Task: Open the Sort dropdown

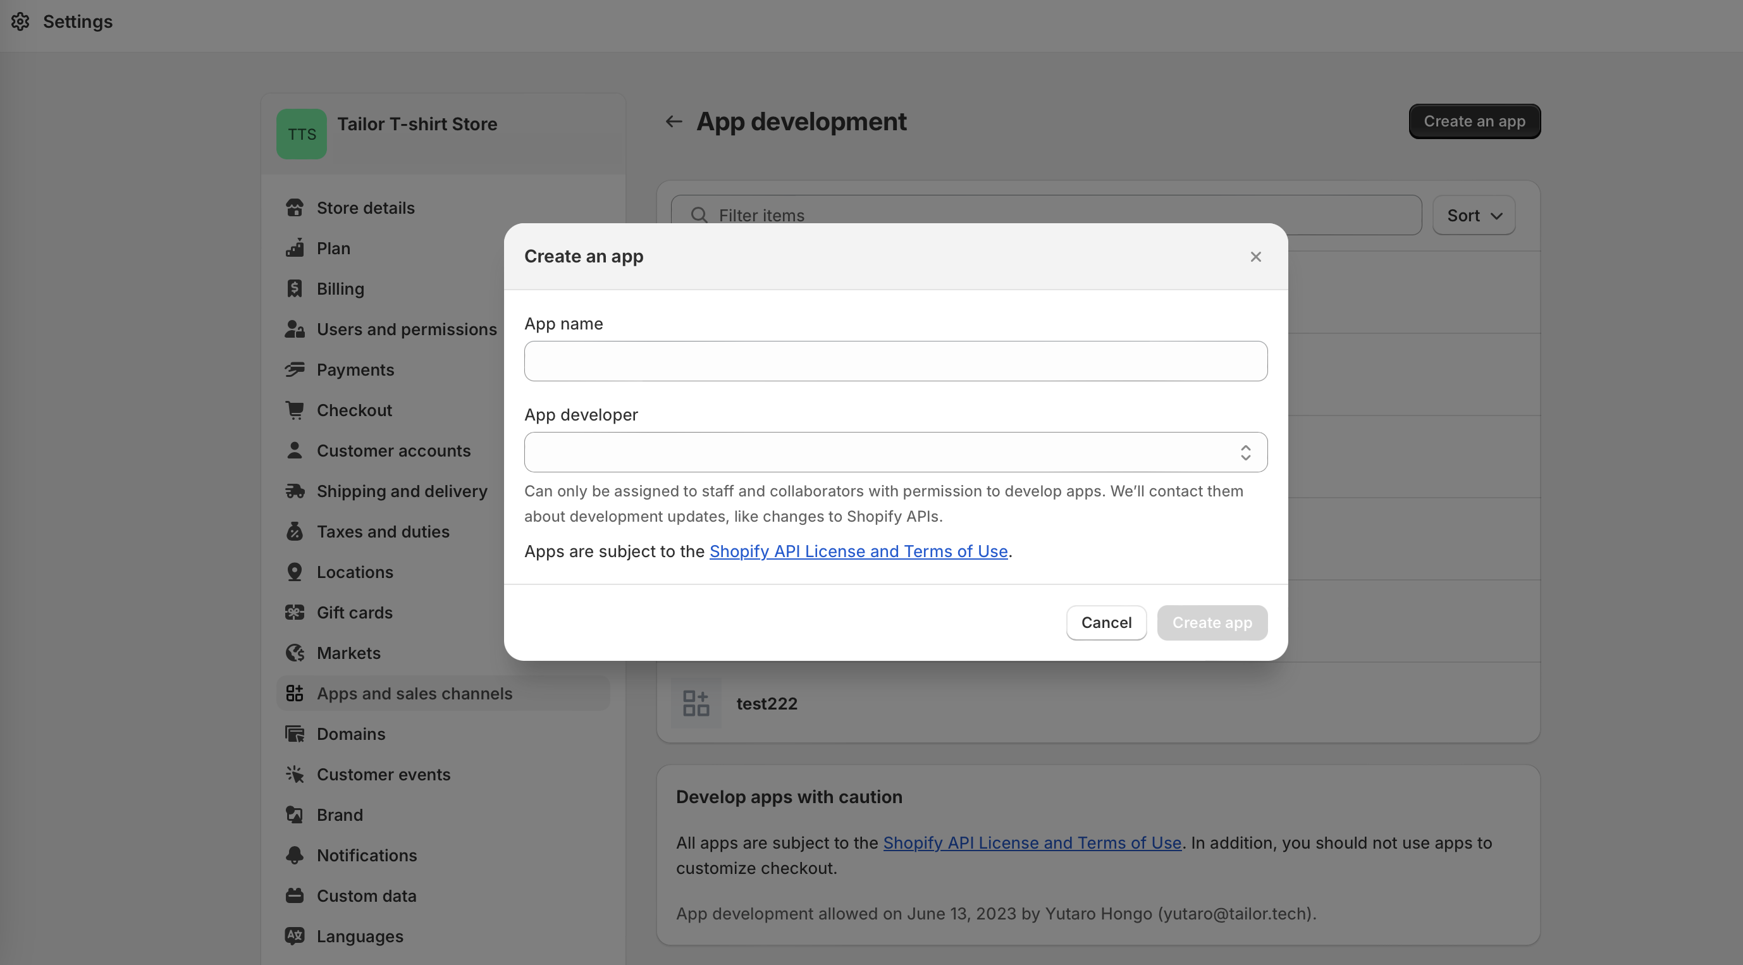Action: coord(1474,215)
